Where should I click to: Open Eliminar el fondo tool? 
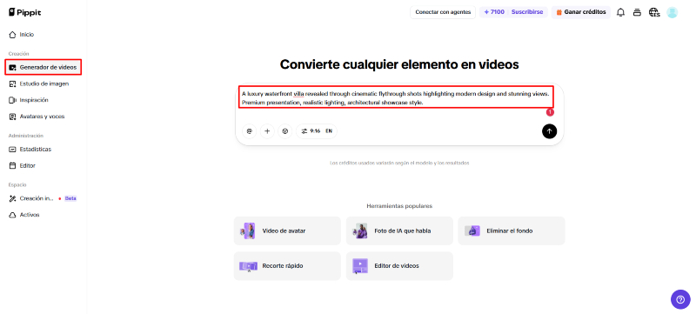pyautogui.click(x=512, y=230)
